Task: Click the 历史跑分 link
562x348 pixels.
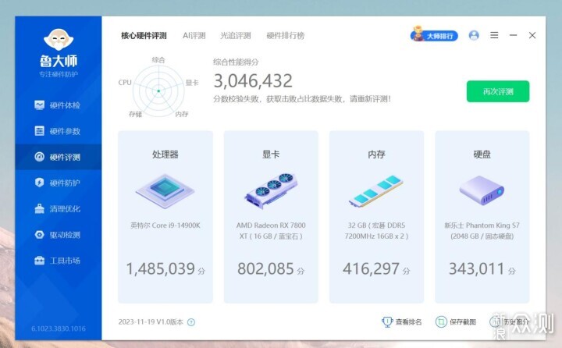Action: [516, 321]
